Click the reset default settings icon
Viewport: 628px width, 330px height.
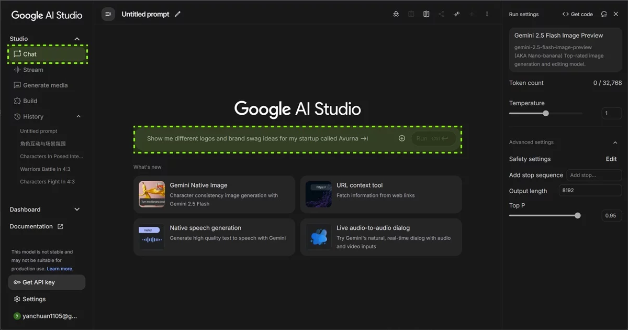[604, 14]
